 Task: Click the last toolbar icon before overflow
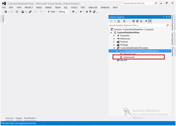pos(94,12)
